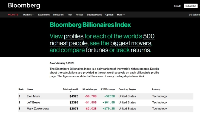
Task: Open Businessweek from navigation bar
Action: pyautogui.click(x=94, y=15)
